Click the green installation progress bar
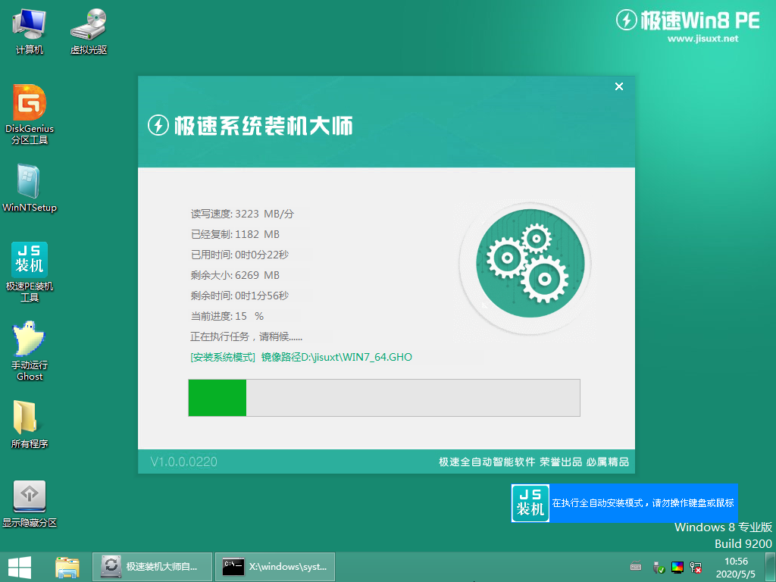Screen dimensions: 776x582 384,398
